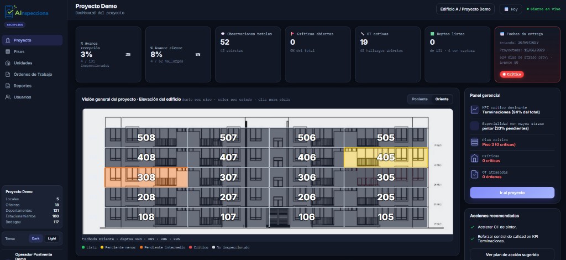This screenshot has height=260, width=566.
Task: Click the OT atrasadas document icon
Action: point(474,174)
